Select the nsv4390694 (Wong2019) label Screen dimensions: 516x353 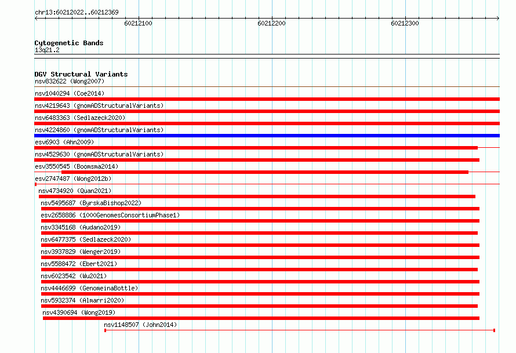point(79,312)
